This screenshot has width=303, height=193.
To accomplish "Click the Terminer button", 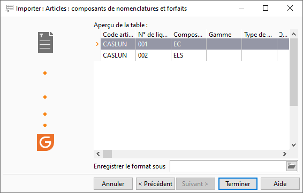I will click(x=238, y=184).
